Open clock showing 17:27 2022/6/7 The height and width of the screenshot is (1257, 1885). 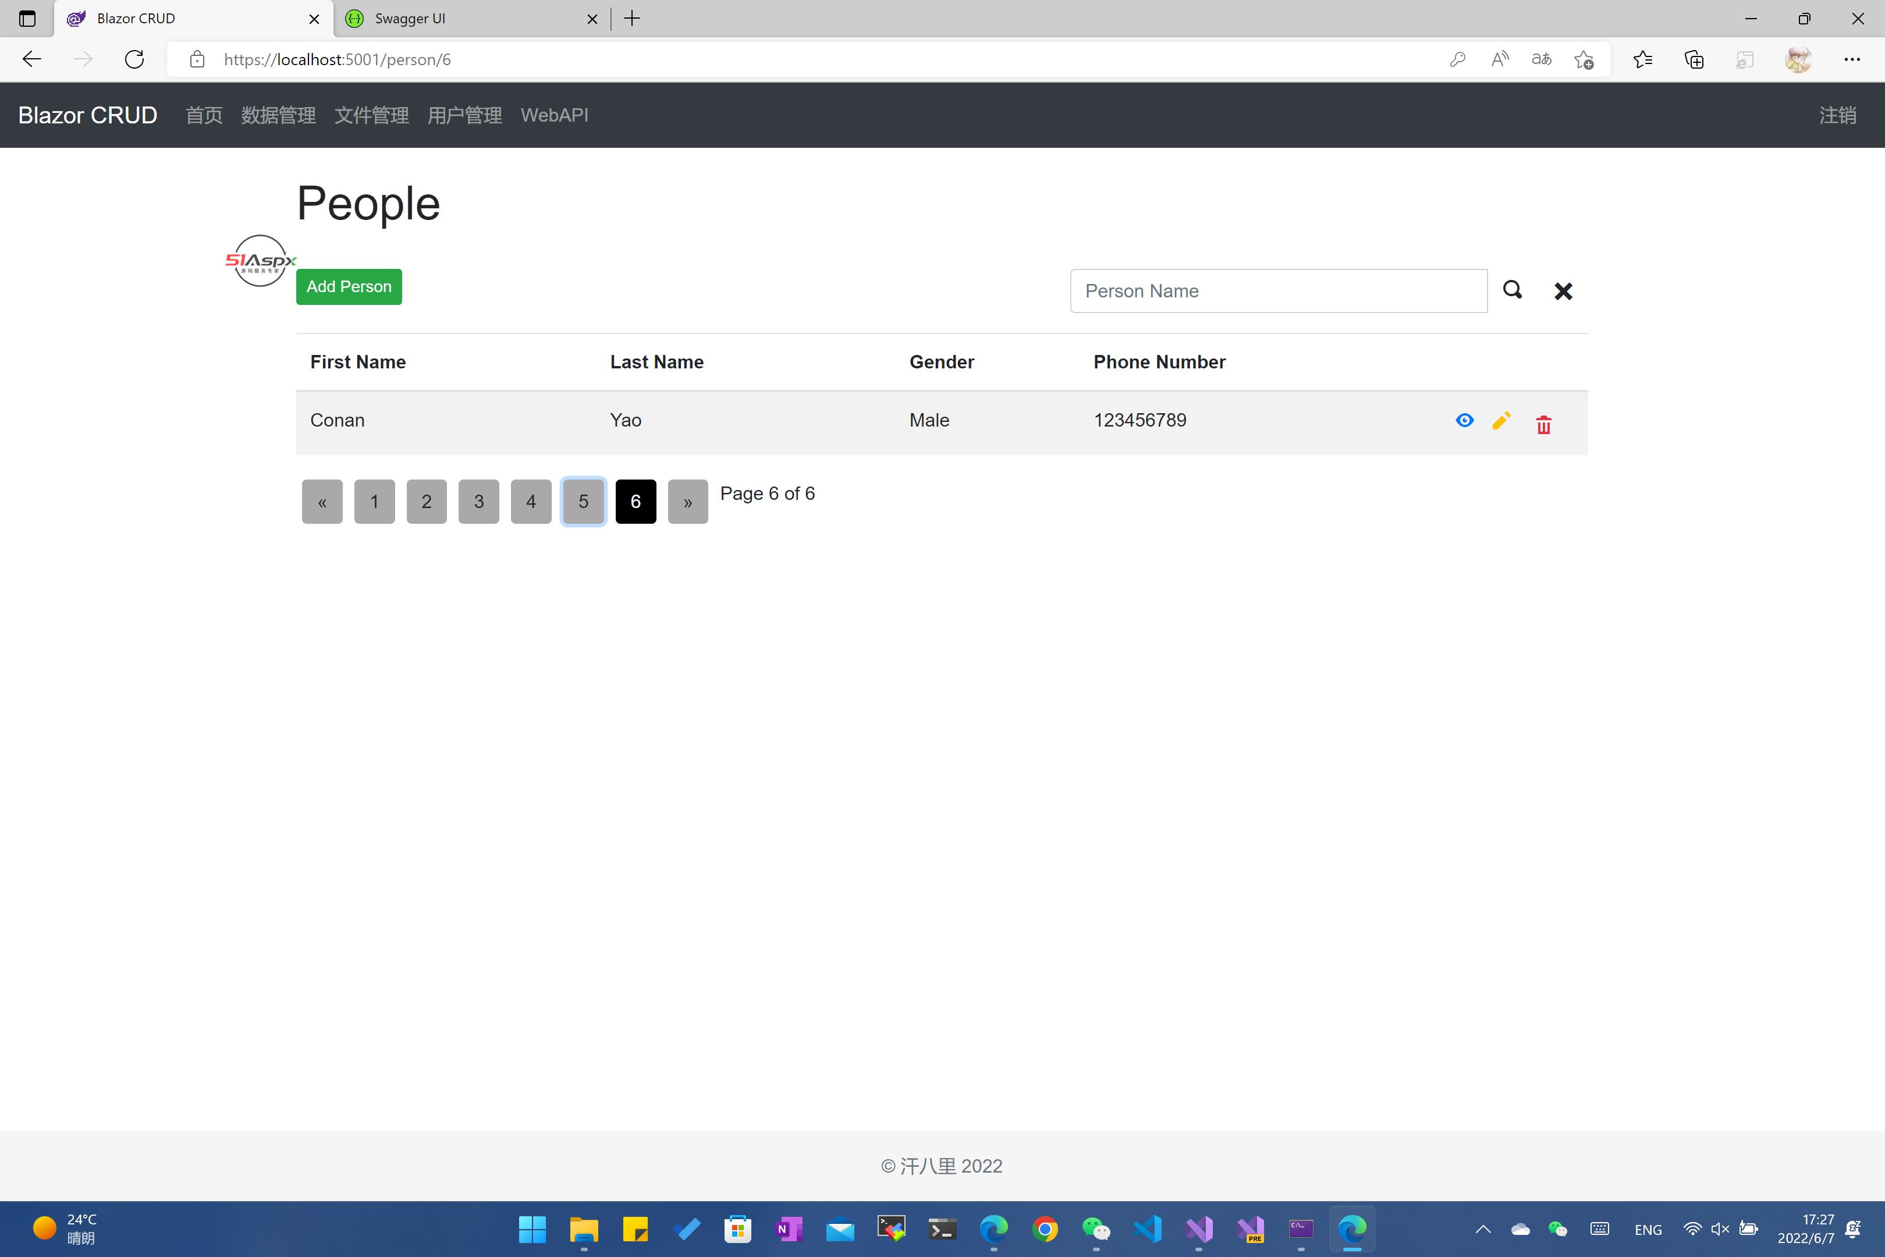click(x=1806, y=1229)
